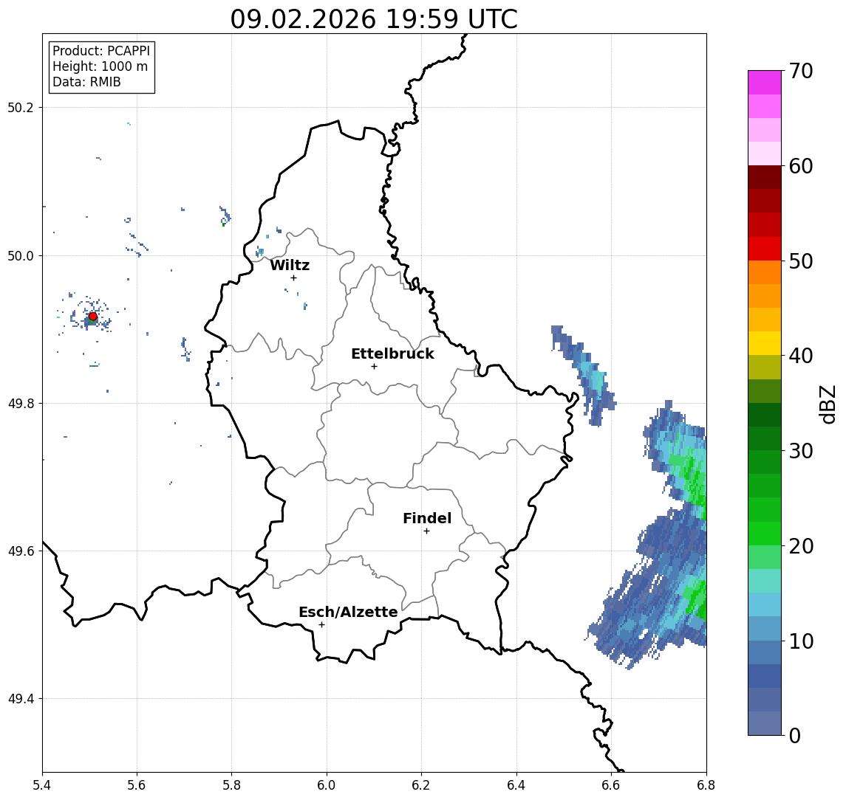846x800 pixels.
Task: Click the colorbar tick label 40
Action: pyautogui.click(x=801, y=356)
